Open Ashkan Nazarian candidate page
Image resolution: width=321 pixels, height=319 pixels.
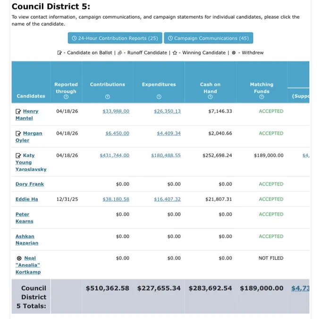(x=27, y=240)
